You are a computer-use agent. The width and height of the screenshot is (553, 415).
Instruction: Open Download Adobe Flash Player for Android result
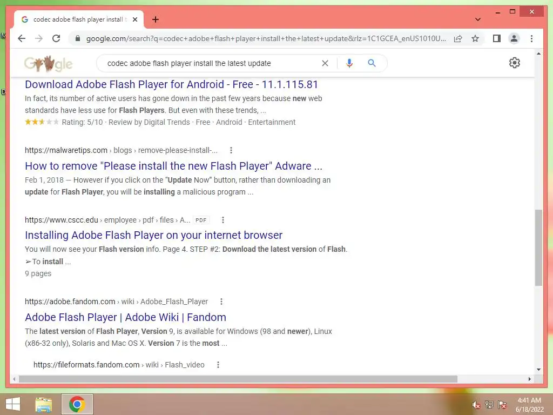click(x=171, y=84)
